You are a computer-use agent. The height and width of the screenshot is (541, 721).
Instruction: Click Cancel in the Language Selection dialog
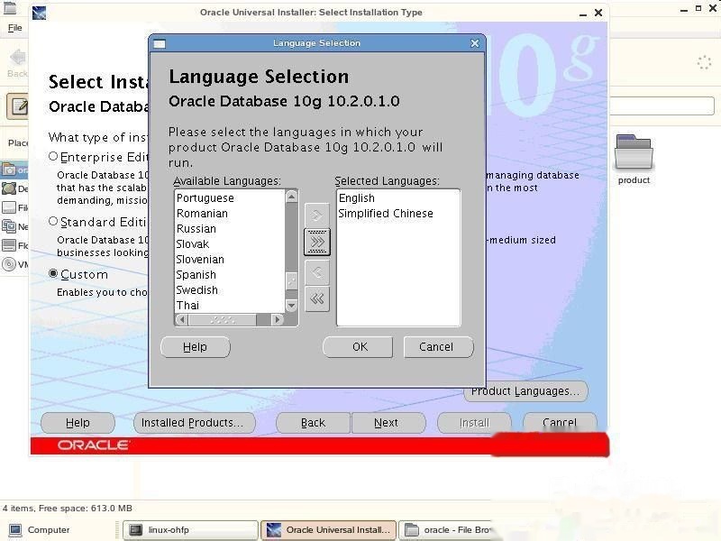point(438,347)
